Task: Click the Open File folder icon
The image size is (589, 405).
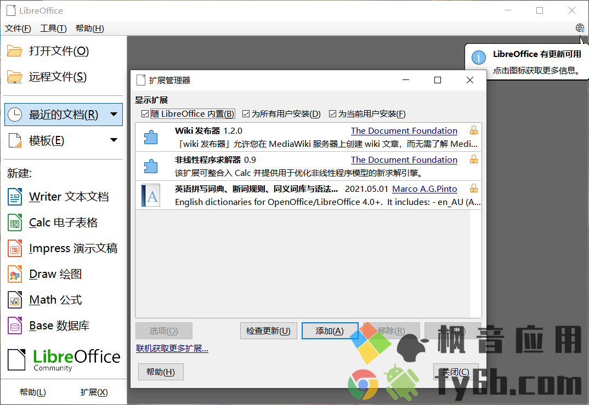Action: (15, 51)
